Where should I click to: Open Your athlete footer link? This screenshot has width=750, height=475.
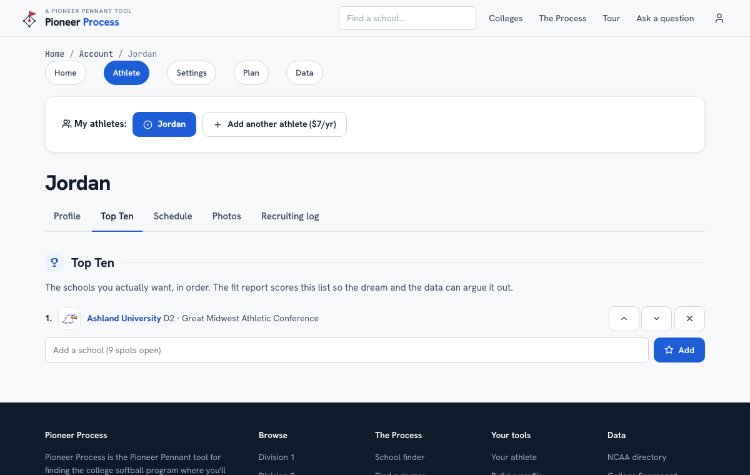click(514, 457)
